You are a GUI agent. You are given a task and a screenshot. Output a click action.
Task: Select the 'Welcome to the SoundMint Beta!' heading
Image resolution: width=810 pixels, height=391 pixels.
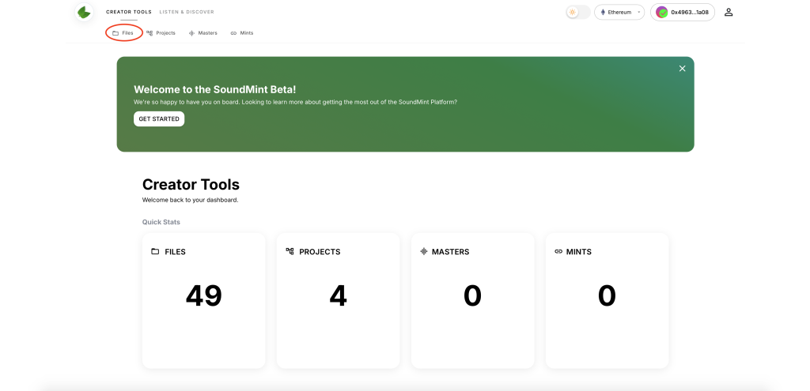tap(215, 89)
